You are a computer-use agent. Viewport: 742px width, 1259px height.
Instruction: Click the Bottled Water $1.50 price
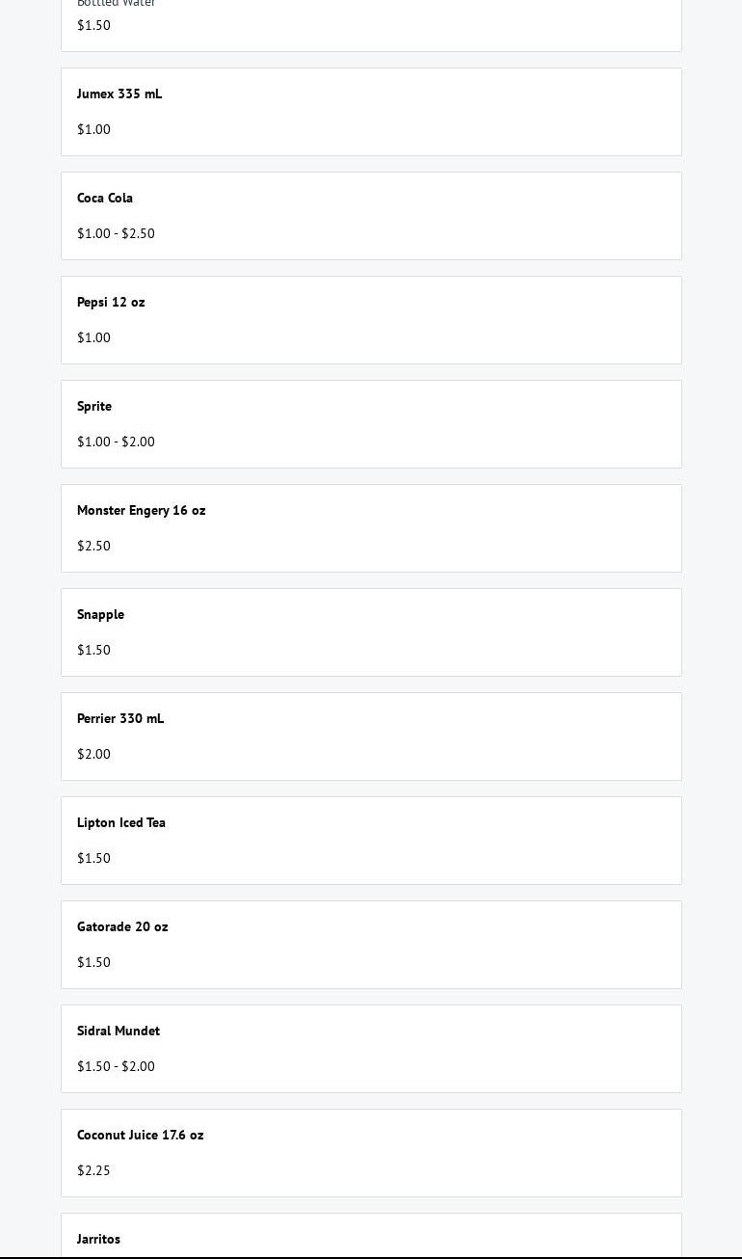(93, 26)
